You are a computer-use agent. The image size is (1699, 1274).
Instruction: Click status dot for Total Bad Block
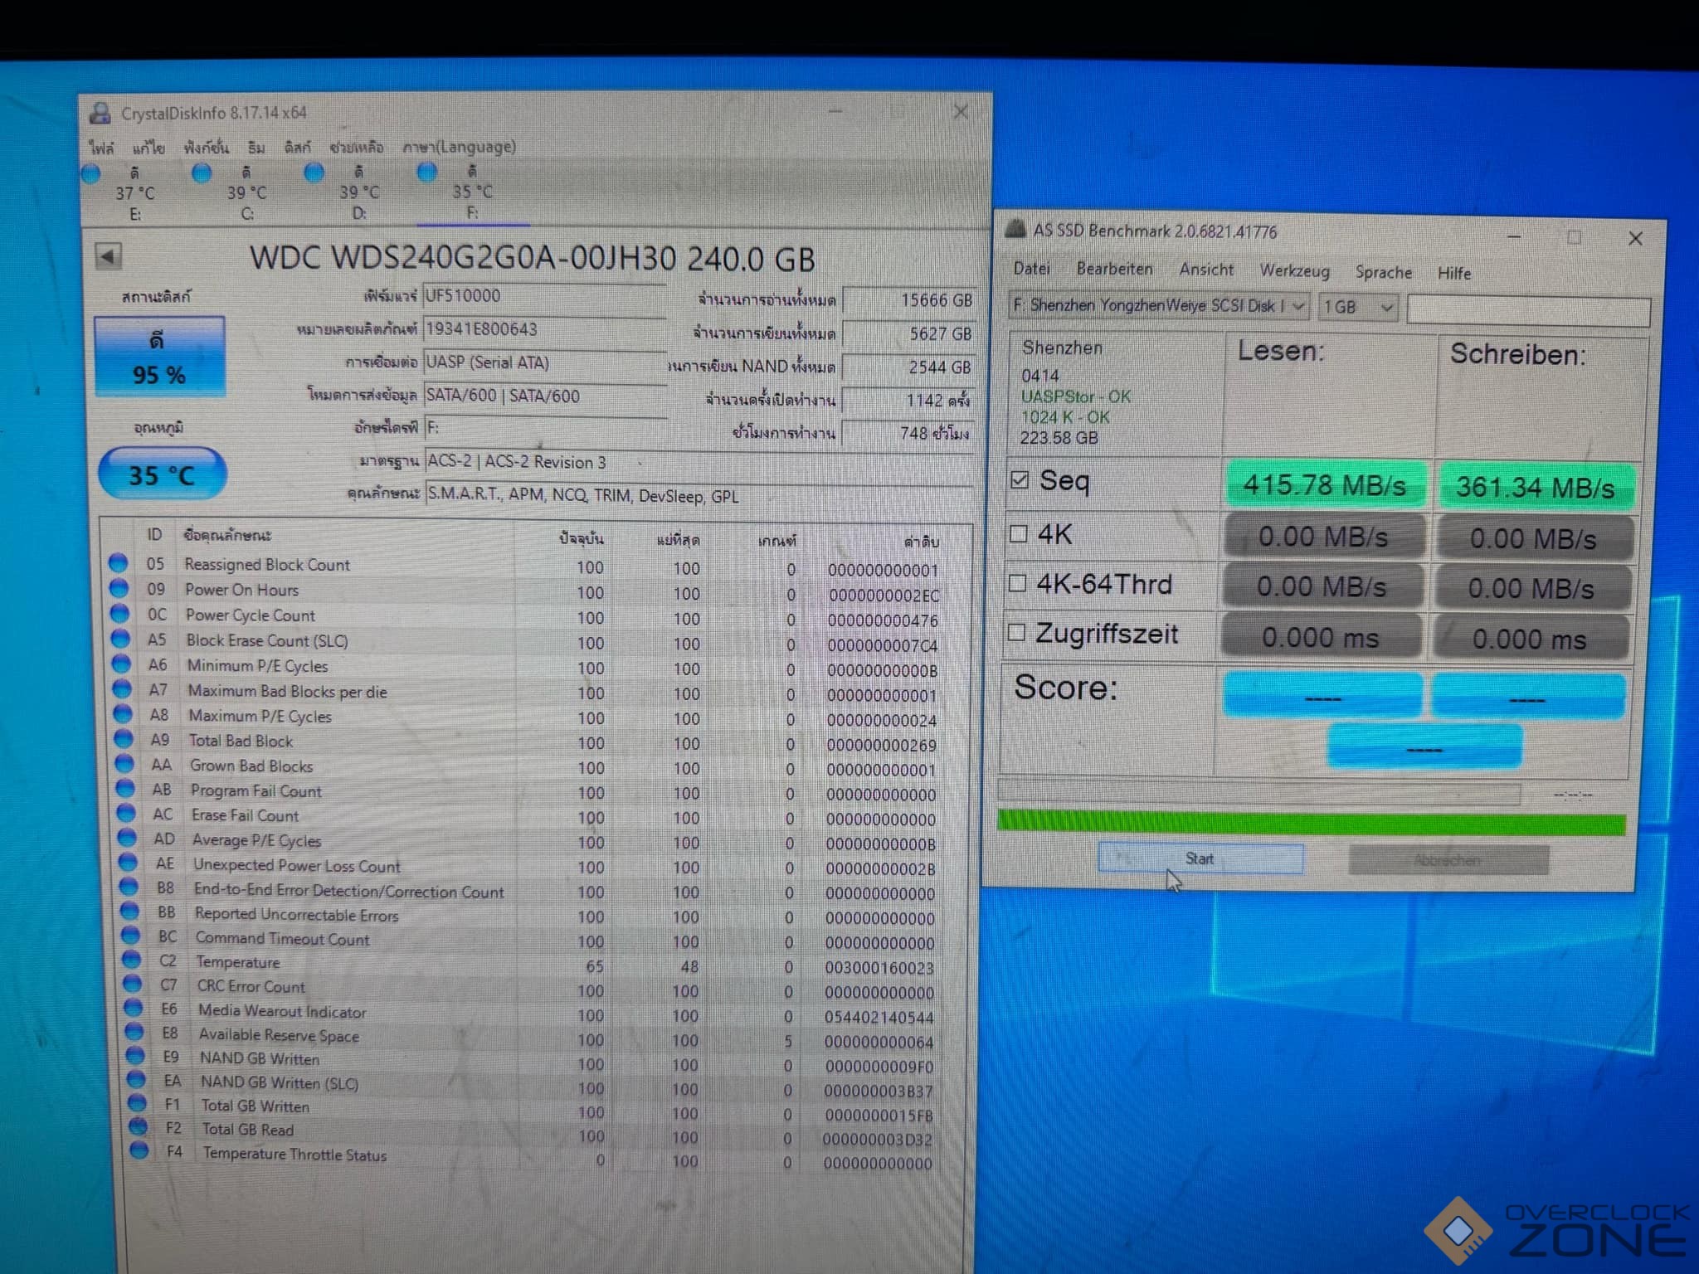click(x=124, y=738)
